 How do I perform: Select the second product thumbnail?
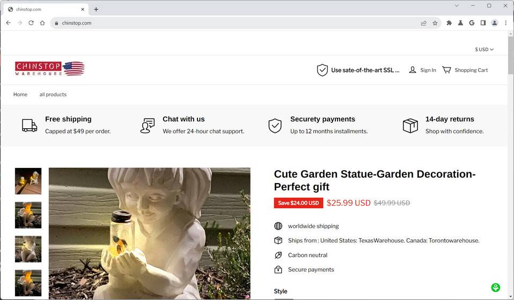[28, 215]
